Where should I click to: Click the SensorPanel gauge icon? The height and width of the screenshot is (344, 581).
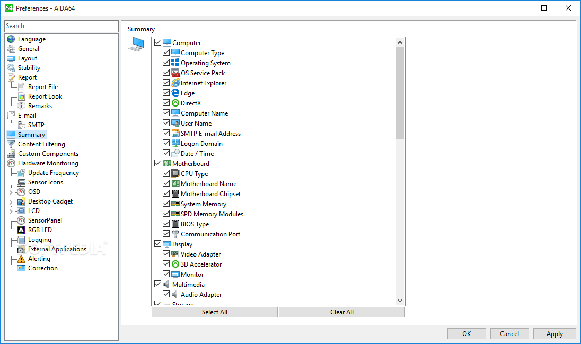22,220
